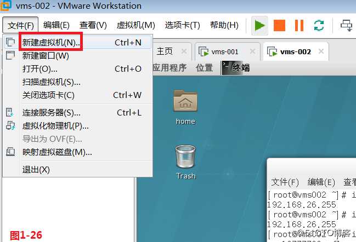Open the 选项卡(T) menu

(182, 25)
